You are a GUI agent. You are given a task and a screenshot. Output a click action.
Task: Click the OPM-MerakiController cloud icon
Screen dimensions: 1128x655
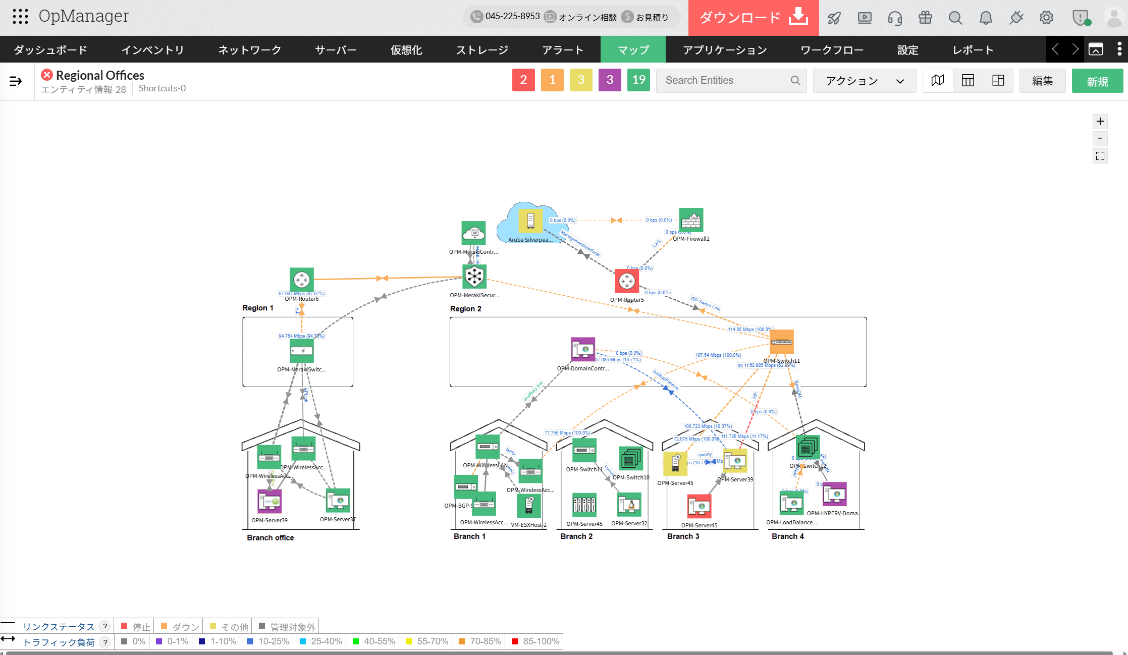474,233
